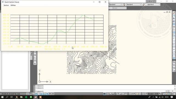This screenshot has height=99, width=176.
Task: Click the InfoCenter search binoculars icon
Action: (x=147, y=1)
